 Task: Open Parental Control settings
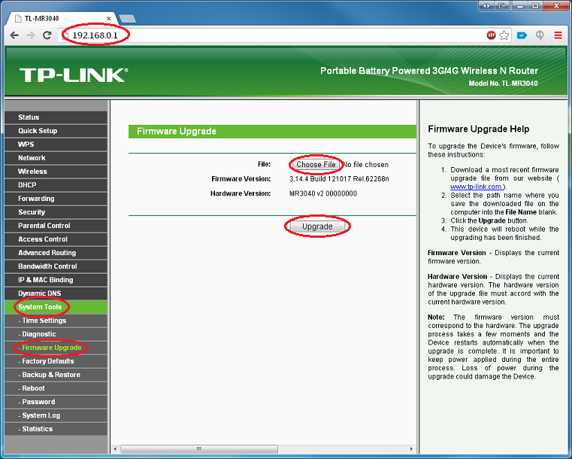tap(56, 225)
